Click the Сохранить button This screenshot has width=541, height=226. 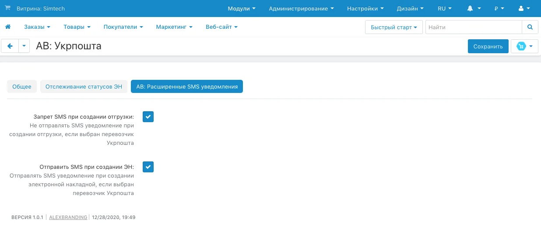point(488,46)
